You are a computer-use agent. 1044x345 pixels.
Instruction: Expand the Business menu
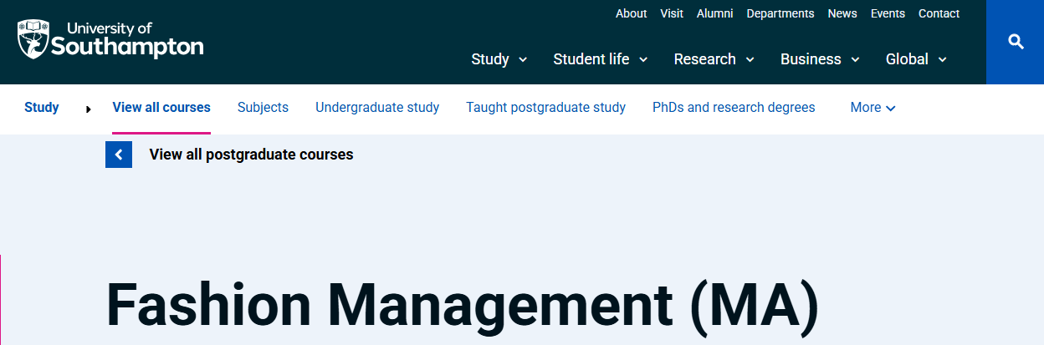click(820, 59)
